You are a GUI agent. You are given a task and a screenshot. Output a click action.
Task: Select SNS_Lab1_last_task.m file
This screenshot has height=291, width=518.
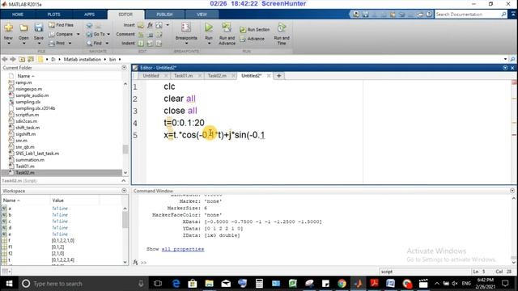coord(37,154)
